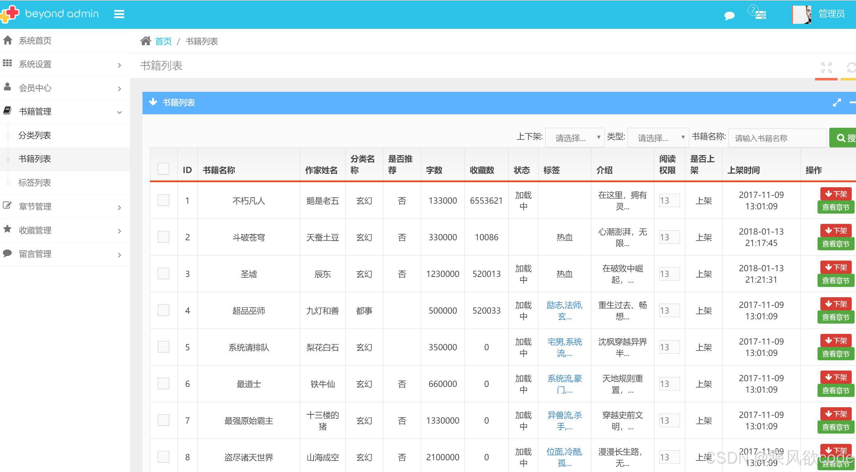The image size is (856, 472).
Task: Click the home icon in breadcrumb
Action: click(x=145, y=41)
